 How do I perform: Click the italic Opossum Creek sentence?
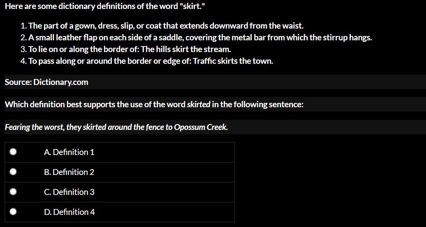(116, 127)
